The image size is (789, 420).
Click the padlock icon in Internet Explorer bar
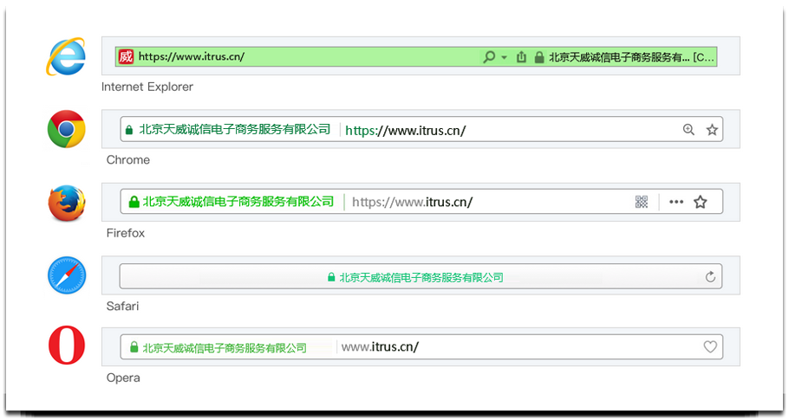point(539,57)
